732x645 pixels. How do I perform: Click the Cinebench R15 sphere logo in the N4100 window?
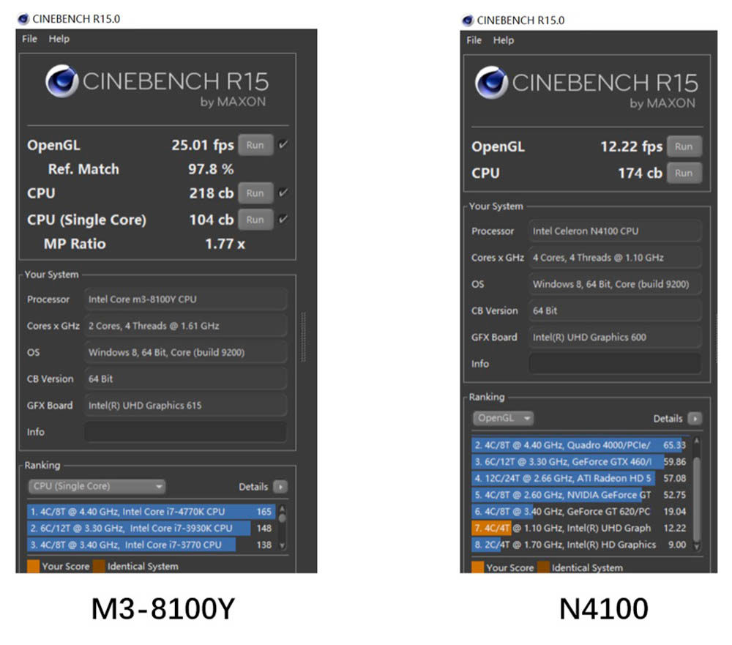pos(491,83)
